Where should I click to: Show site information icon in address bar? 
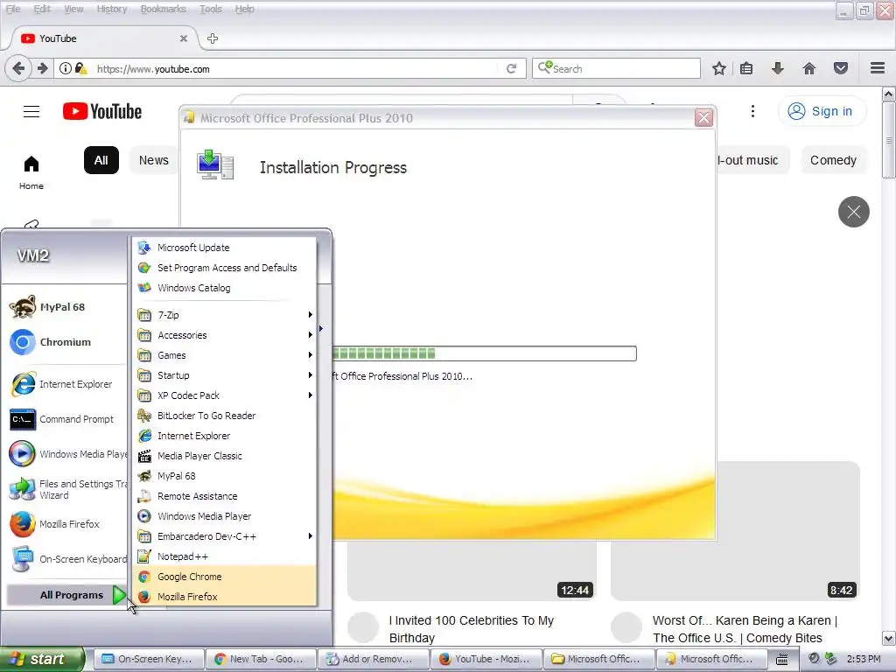(x=65, y=68)
